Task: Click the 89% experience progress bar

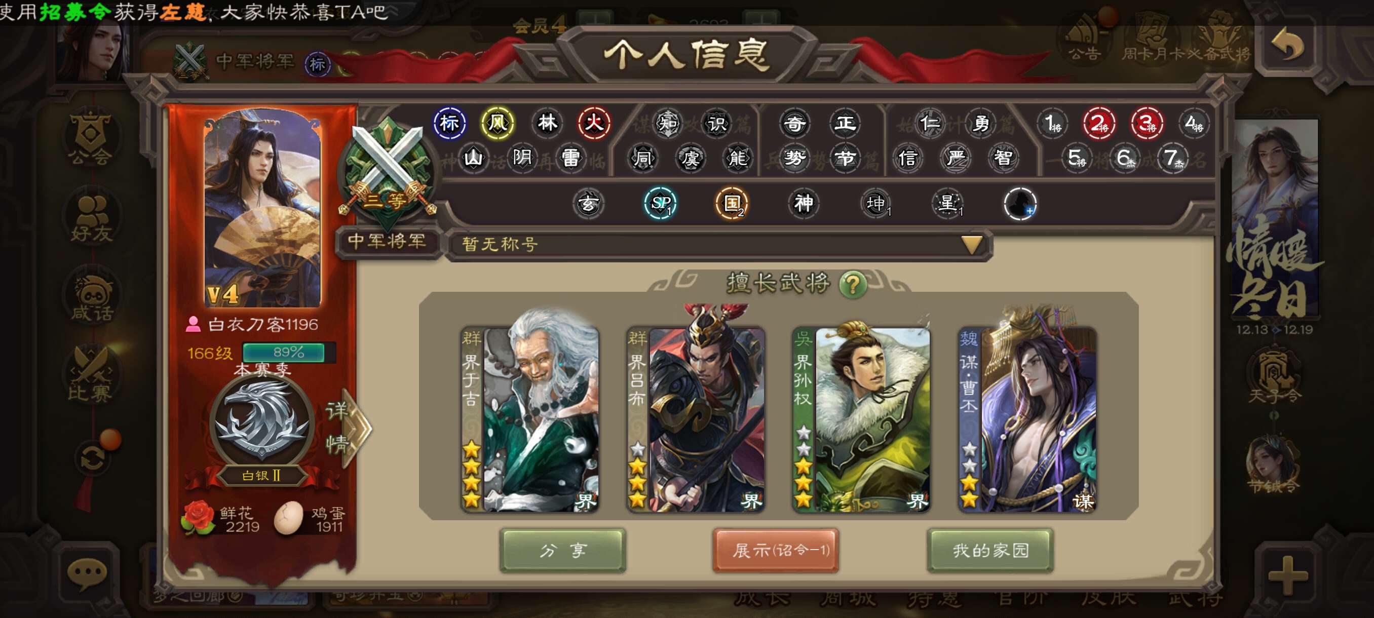Action: 289,352
